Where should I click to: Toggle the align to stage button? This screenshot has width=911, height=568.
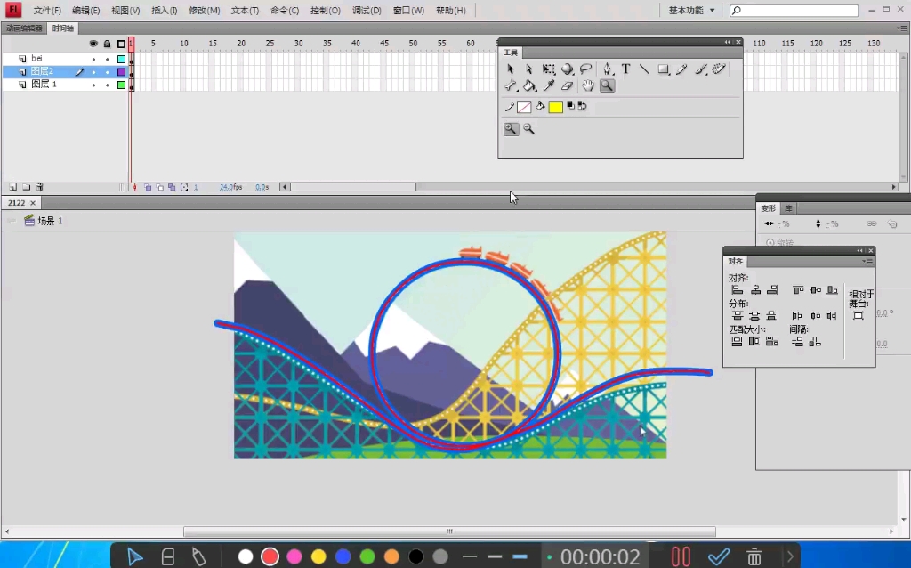859,316
